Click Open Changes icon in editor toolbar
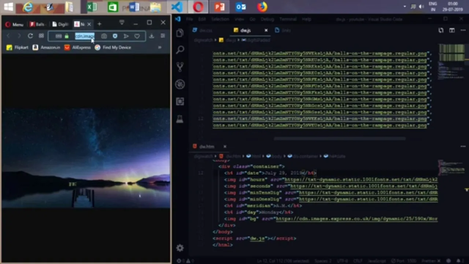Screen dimensions: 469x264 441,30
